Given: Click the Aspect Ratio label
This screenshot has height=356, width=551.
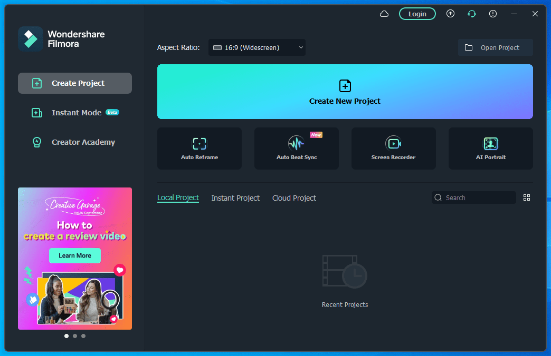Looking at the screenshot, I should point(178,47).
